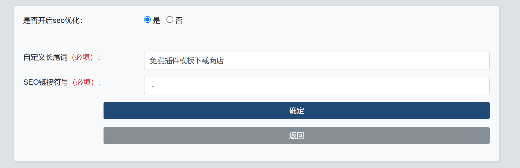Screen dimensions: 520x168
Task: Select the 是 radio button for SEO optimization
Action: (147, 20)
